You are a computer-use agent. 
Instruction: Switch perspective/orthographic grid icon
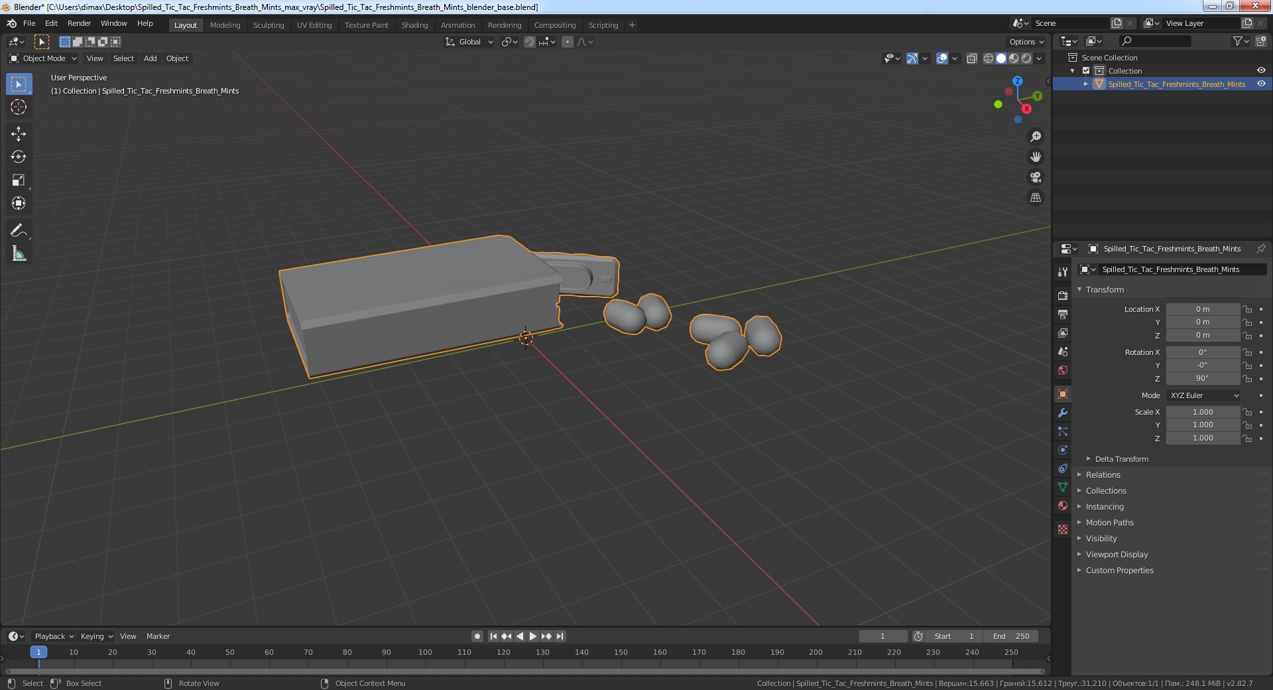1036,198
